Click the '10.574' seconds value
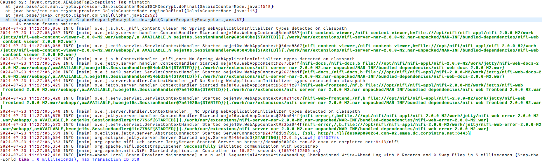This screenshot has height=168, width=542. (x=247, y=151)
